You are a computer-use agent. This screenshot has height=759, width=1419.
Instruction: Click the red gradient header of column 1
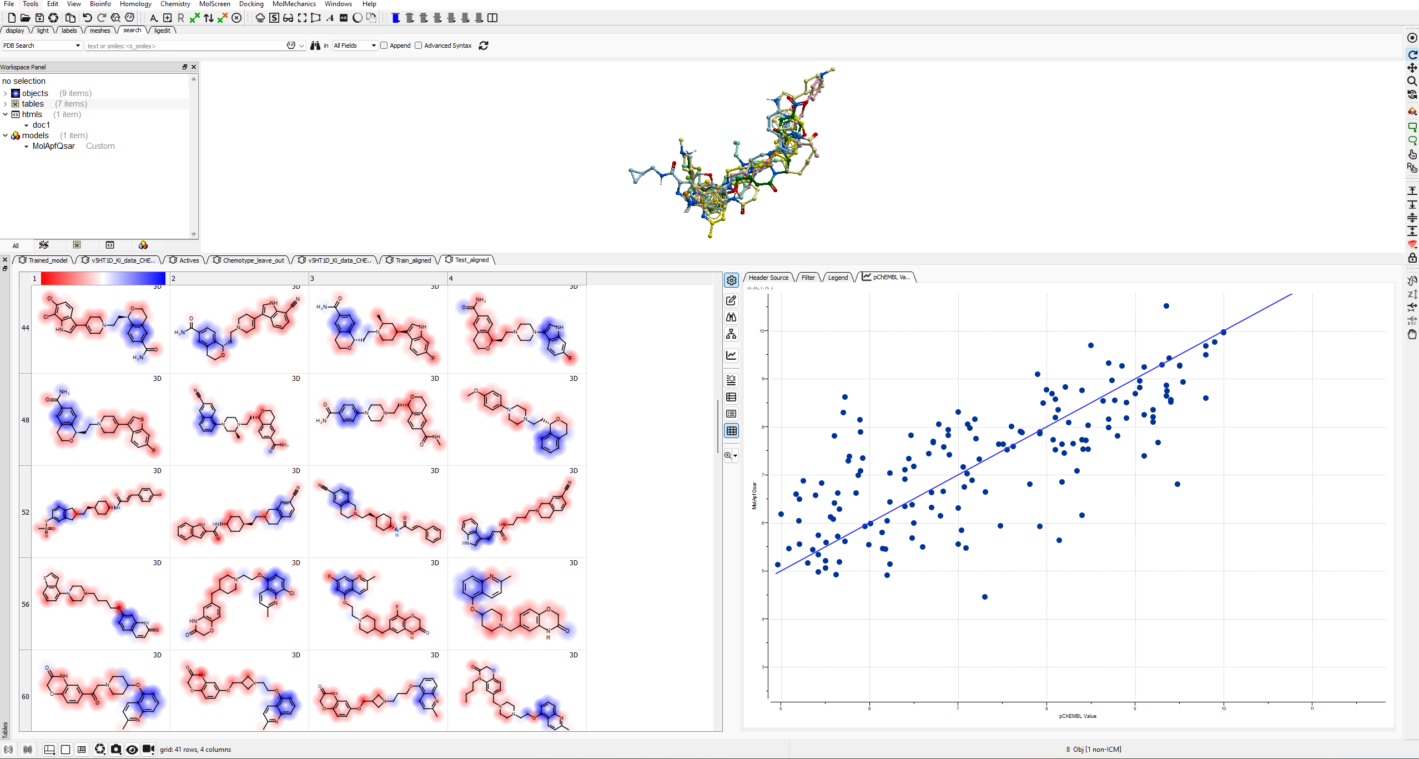103,278
